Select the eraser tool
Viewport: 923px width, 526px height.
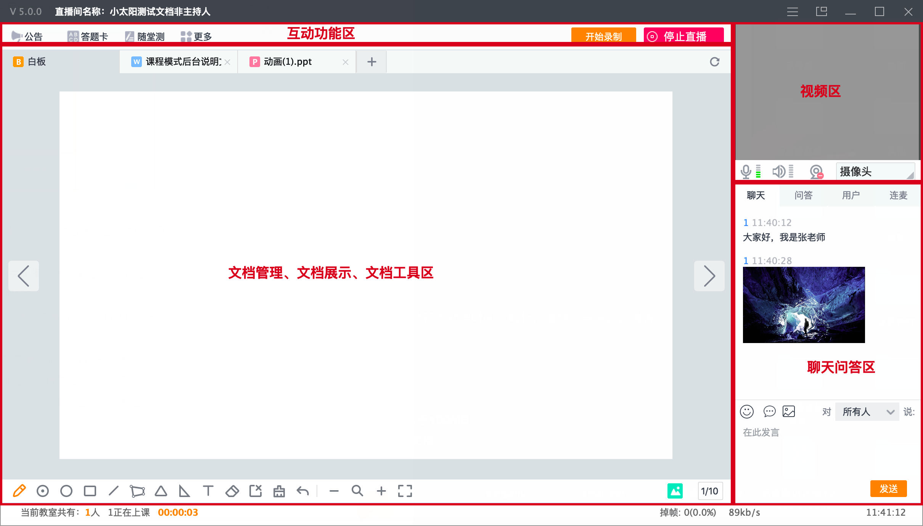232,491
